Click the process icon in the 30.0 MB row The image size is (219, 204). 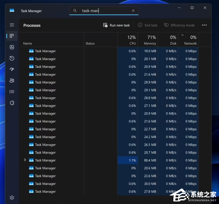tap(31, 183)
